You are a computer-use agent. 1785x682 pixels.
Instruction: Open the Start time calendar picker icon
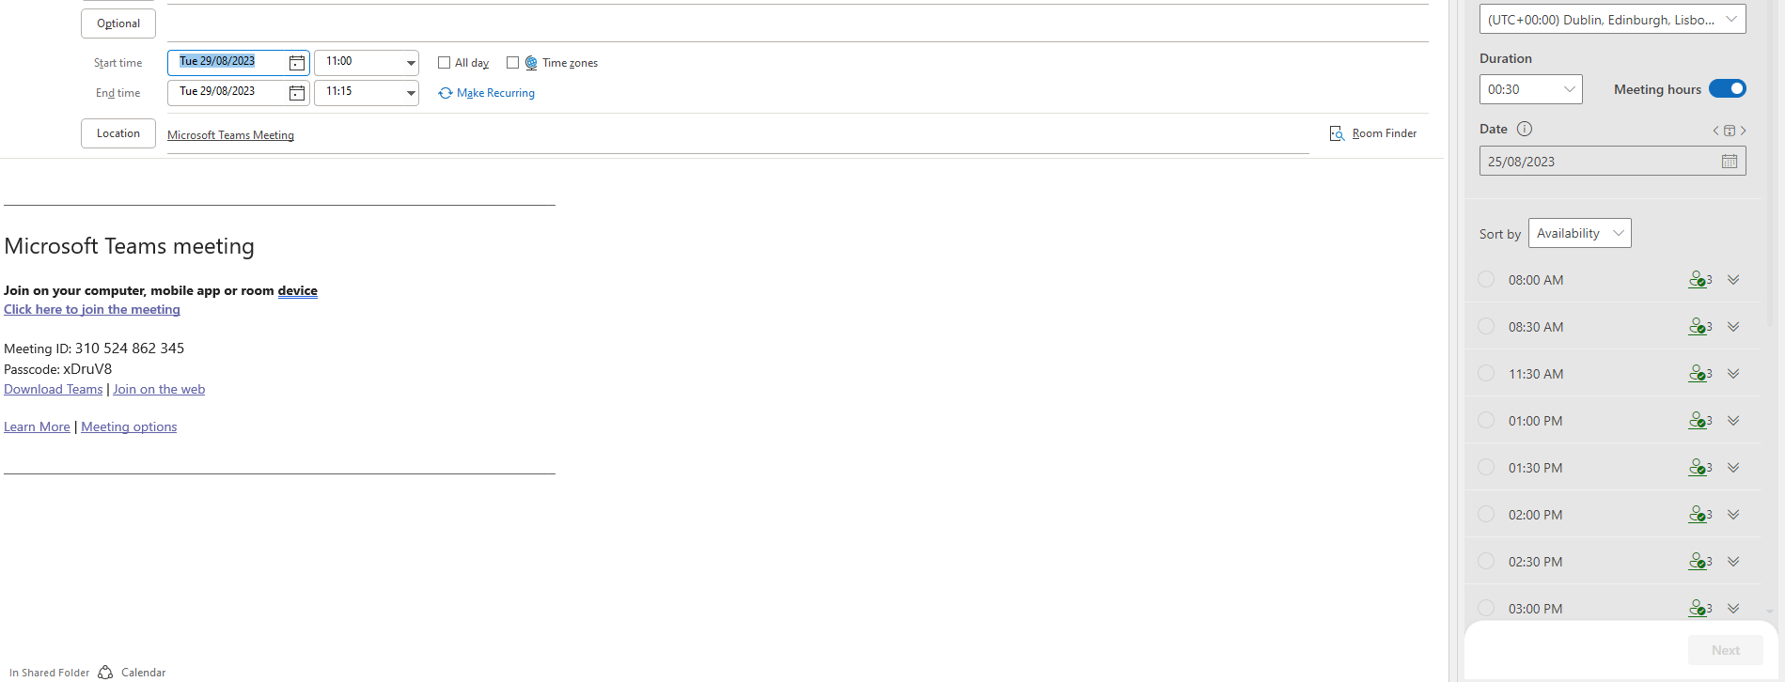[x=296, y=63]
